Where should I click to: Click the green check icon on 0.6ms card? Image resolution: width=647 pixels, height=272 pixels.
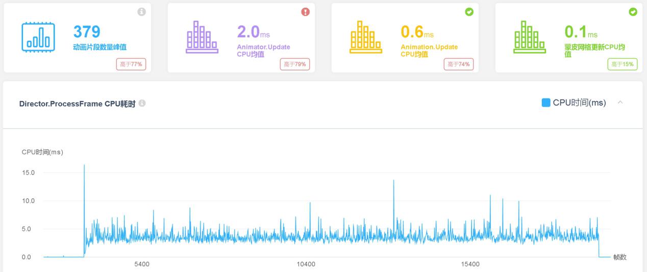[469, 12]
